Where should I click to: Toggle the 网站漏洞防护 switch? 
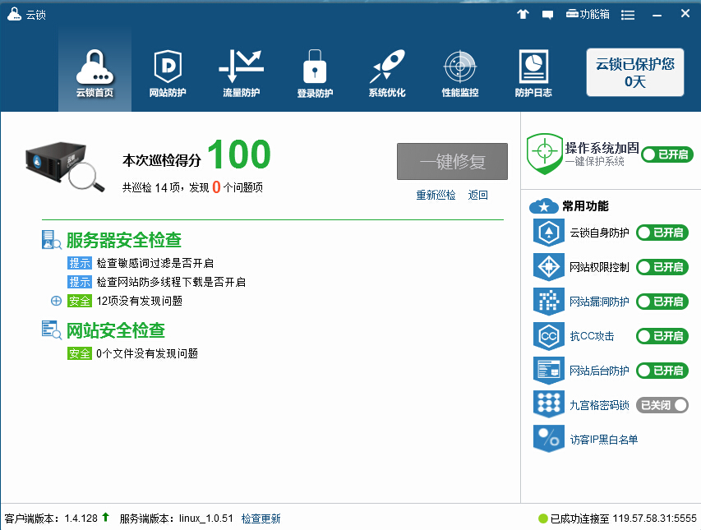click(x=662, y=302)
